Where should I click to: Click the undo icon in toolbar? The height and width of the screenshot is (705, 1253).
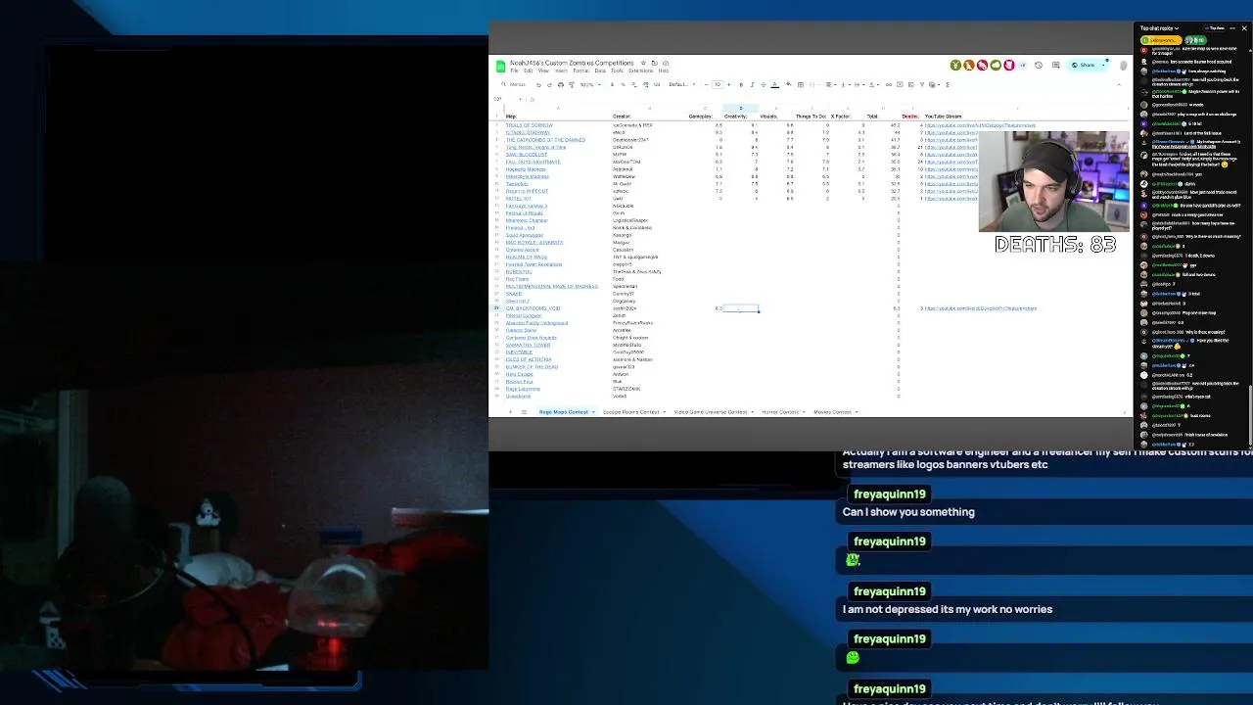pyautogui.click(x=538, y=84)
